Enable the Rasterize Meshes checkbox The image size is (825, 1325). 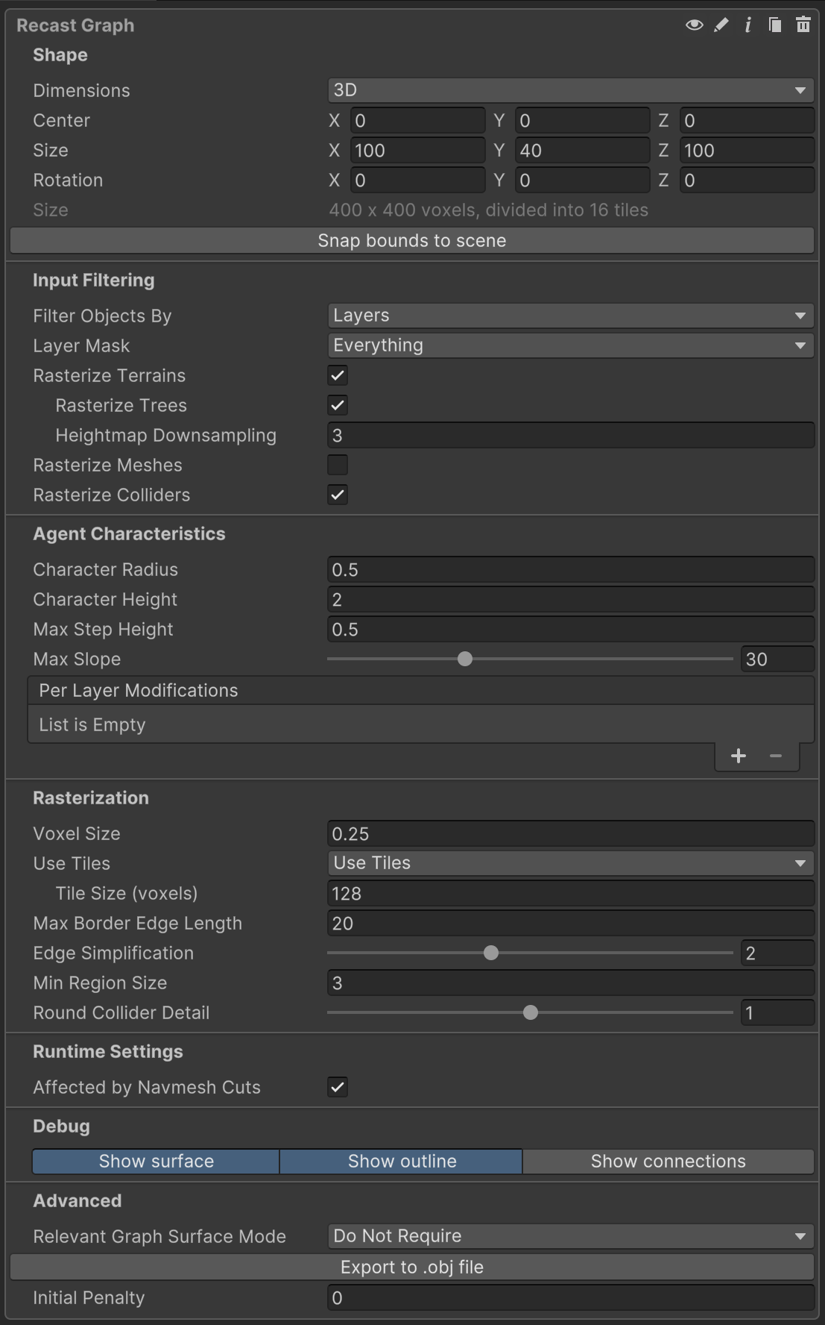point(337,465)
